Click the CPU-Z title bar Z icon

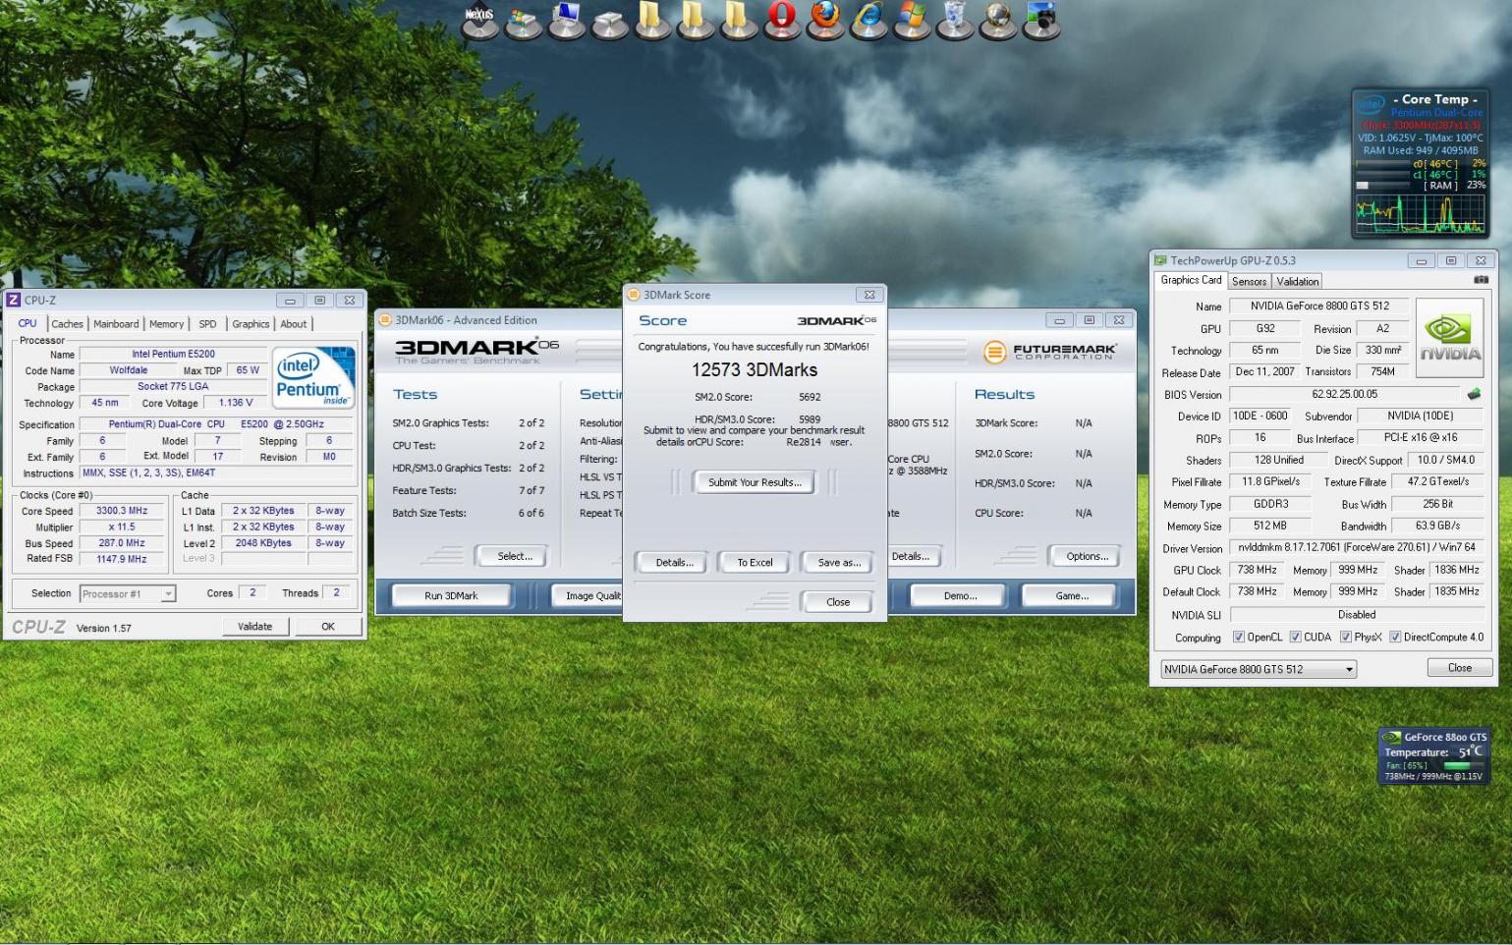(x=14, y=300)
